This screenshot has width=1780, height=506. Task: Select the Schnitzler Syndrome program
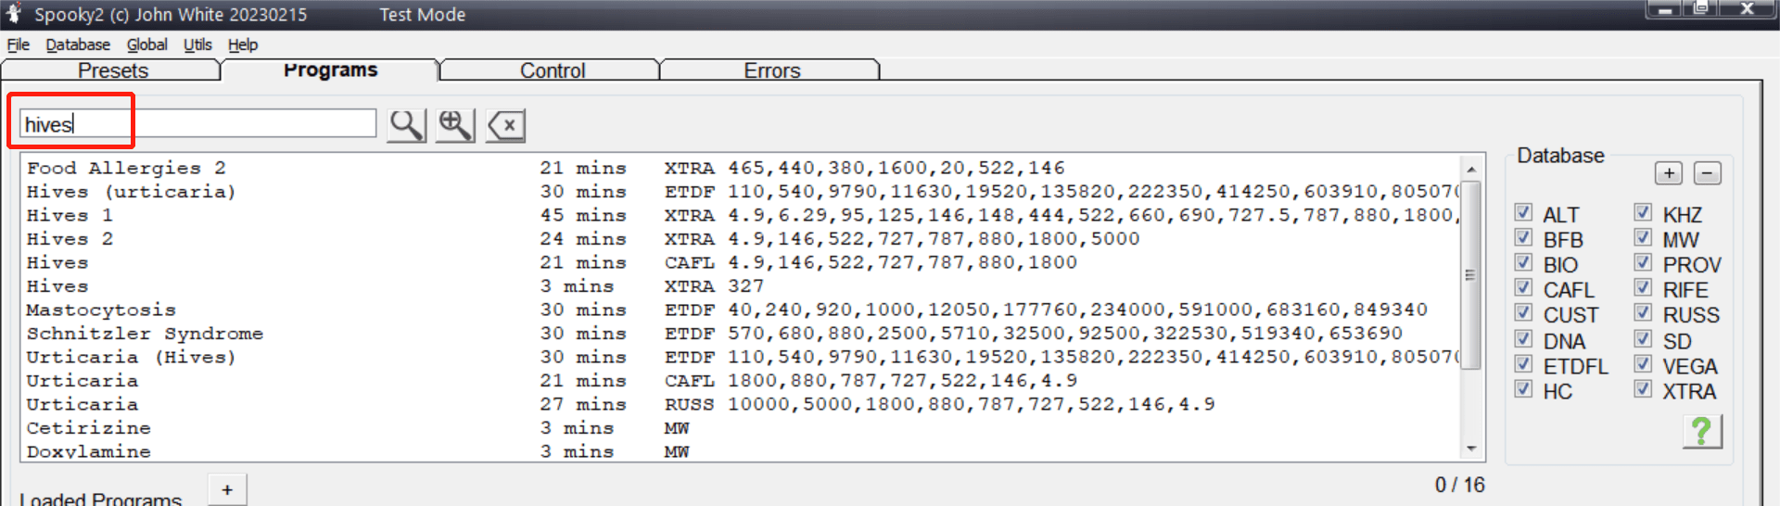[740, 334]
